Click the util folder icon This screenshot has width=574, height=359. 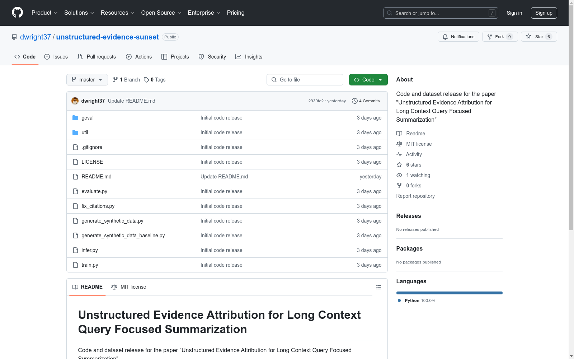pos(75,132)
